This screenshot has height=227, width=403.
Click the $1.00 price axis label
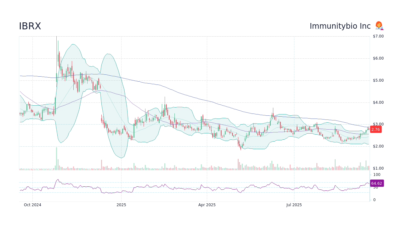pos(378,168)
